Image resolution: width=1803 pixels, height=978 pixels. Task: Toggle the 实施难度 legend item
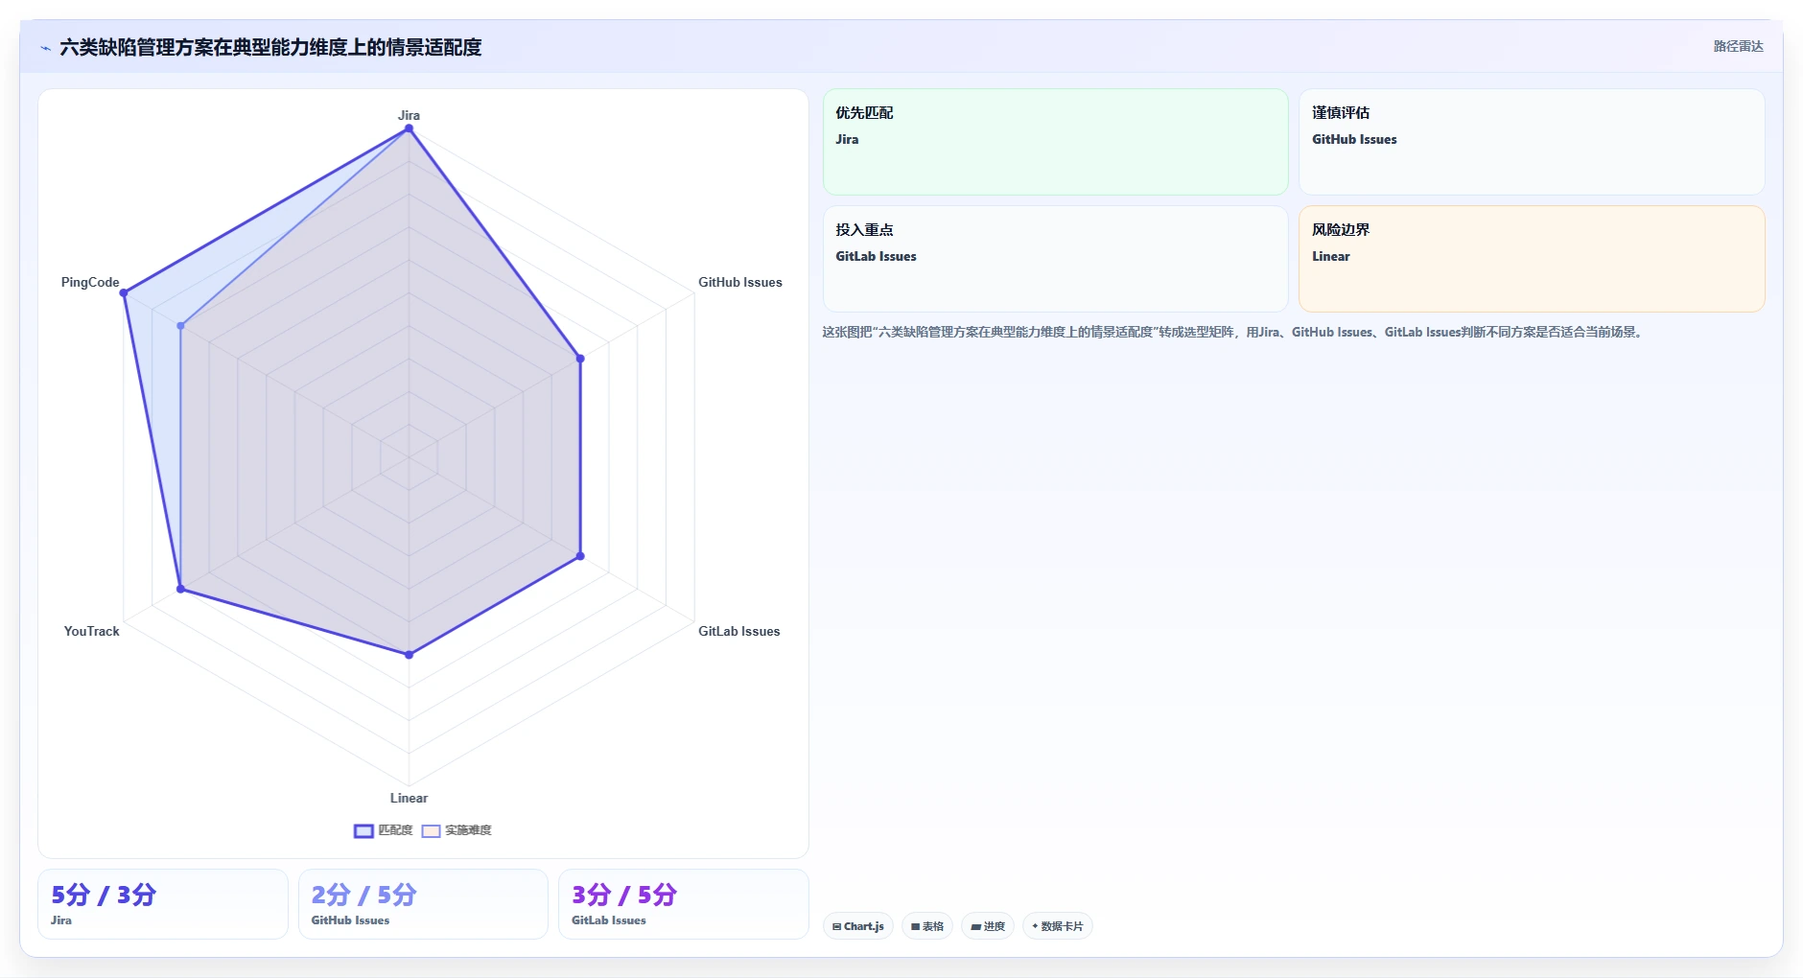[x=457, y=830]
